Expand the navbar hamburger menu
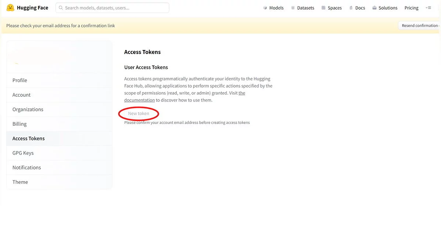 (x=428, y=8)
